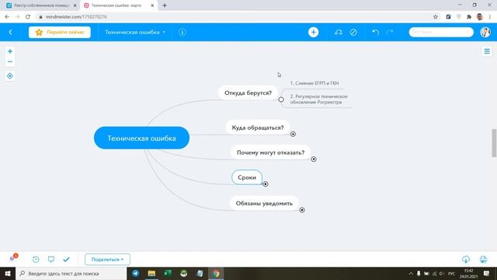Reload the page

point(28,17)
